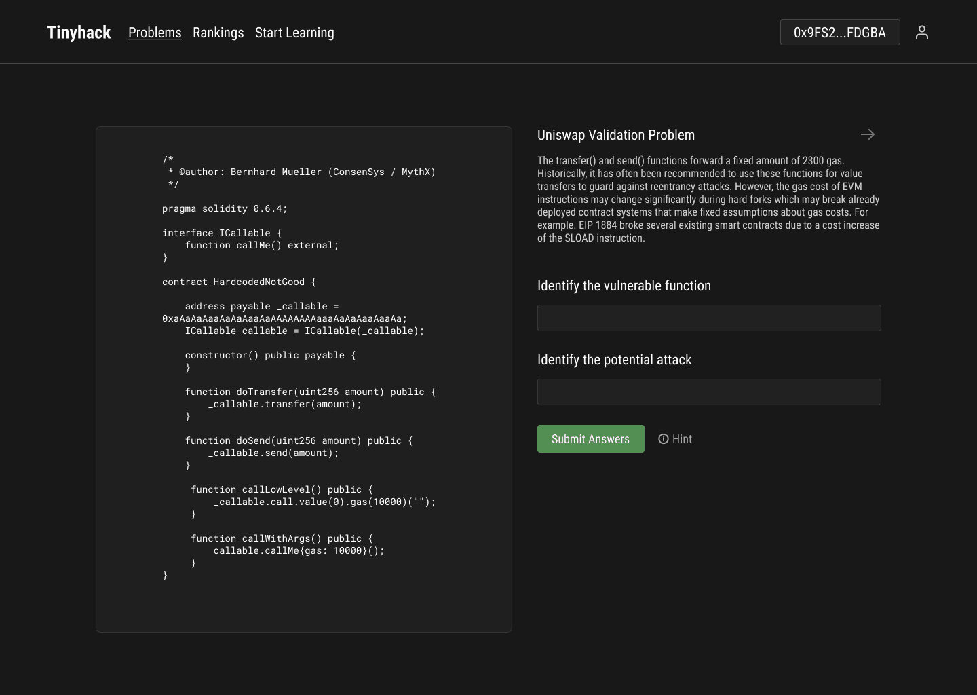Click the Tinyhack logo
Image resolution: width=977 pixels, height=695 pixels.
[79, 33]
